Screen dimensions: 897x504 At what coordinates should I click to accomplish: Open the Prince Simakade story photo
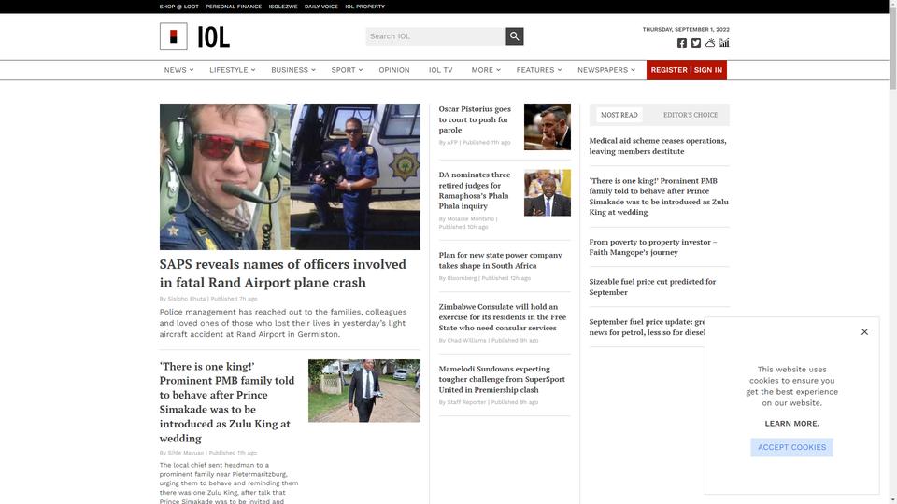[363, 391]
